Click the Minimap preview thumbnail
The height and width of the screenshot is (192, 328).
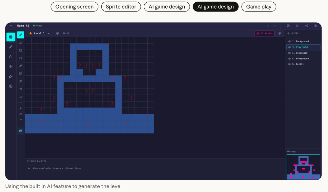click(x=303, y=167)
